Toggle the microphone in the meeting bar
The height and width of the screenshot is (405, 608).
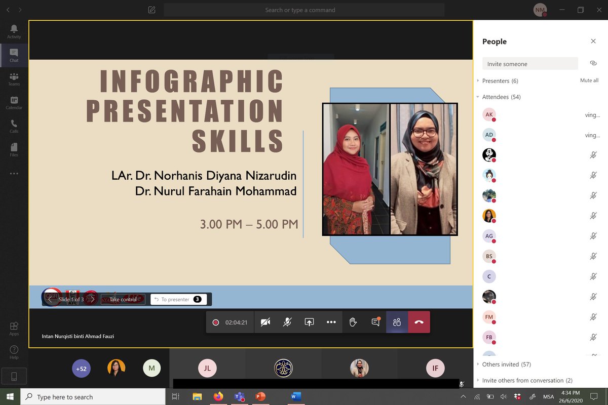(287, 322)
